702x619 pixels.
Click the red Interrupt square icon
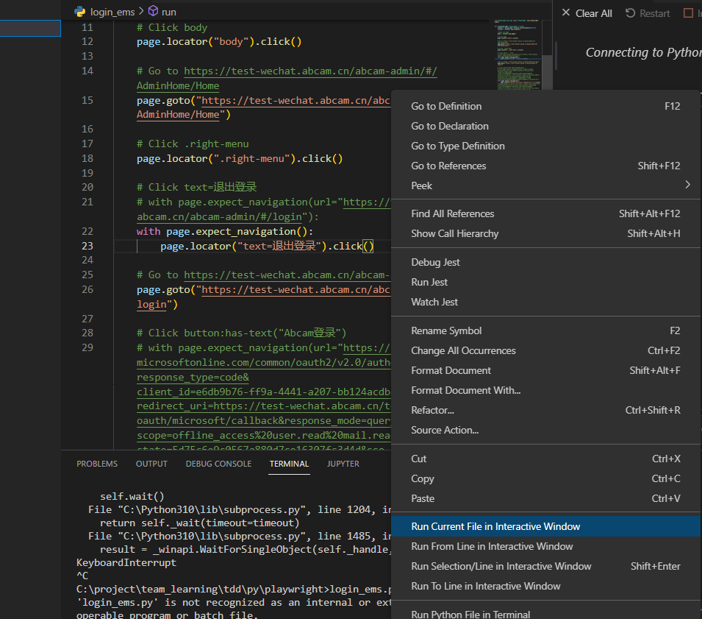tap(688, 13)
